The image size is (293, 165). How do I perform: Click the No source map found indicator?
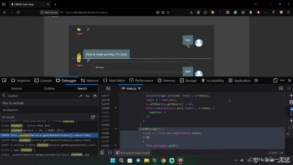132,153
